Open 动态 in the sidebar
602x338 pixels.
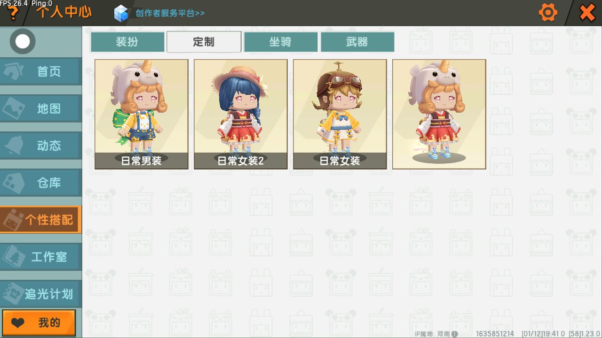point(41,146)
